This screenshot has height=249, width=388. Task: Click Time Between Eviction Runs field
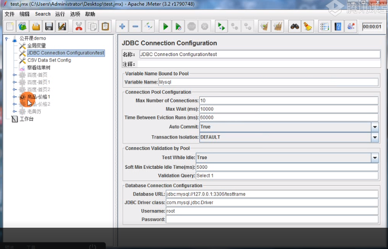[x=289, y=117]
